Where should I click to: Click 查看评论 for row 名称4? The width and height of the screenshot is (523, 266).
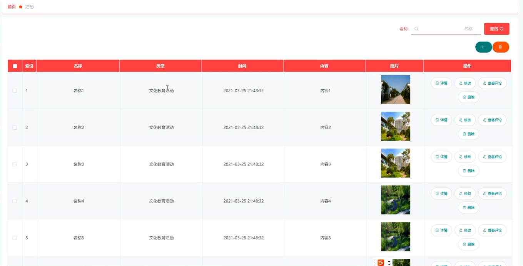[492, 194]
